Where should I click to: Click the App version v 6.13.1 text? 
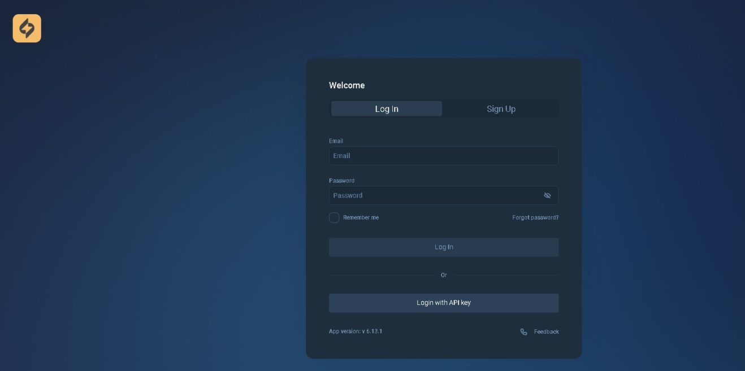pos(356,331)
